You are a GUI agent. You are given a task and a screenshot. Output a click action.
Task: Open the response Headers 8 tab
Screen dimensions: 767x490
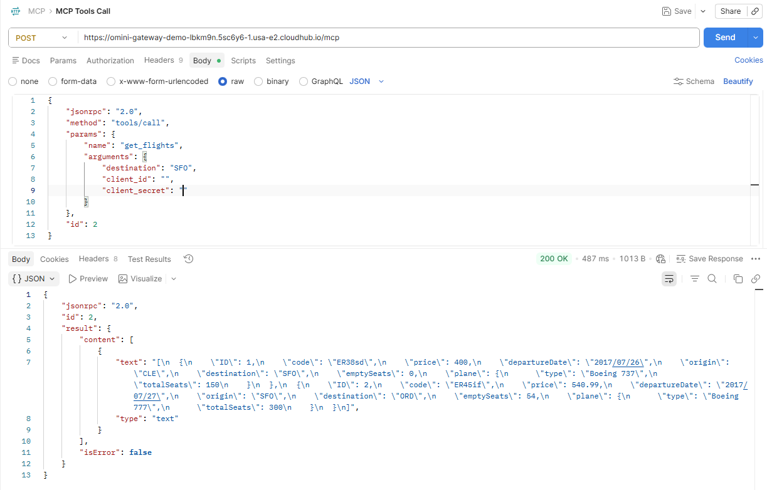pyautogui.click(x=98, y=259)
